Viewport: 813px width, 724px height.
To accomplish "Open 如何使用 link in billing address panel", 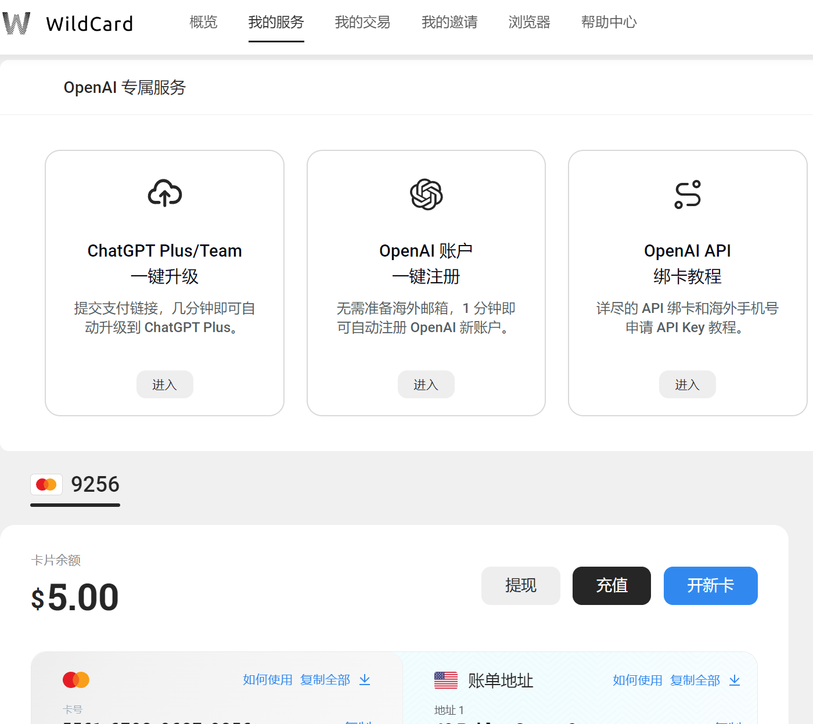I will [638, 680].
